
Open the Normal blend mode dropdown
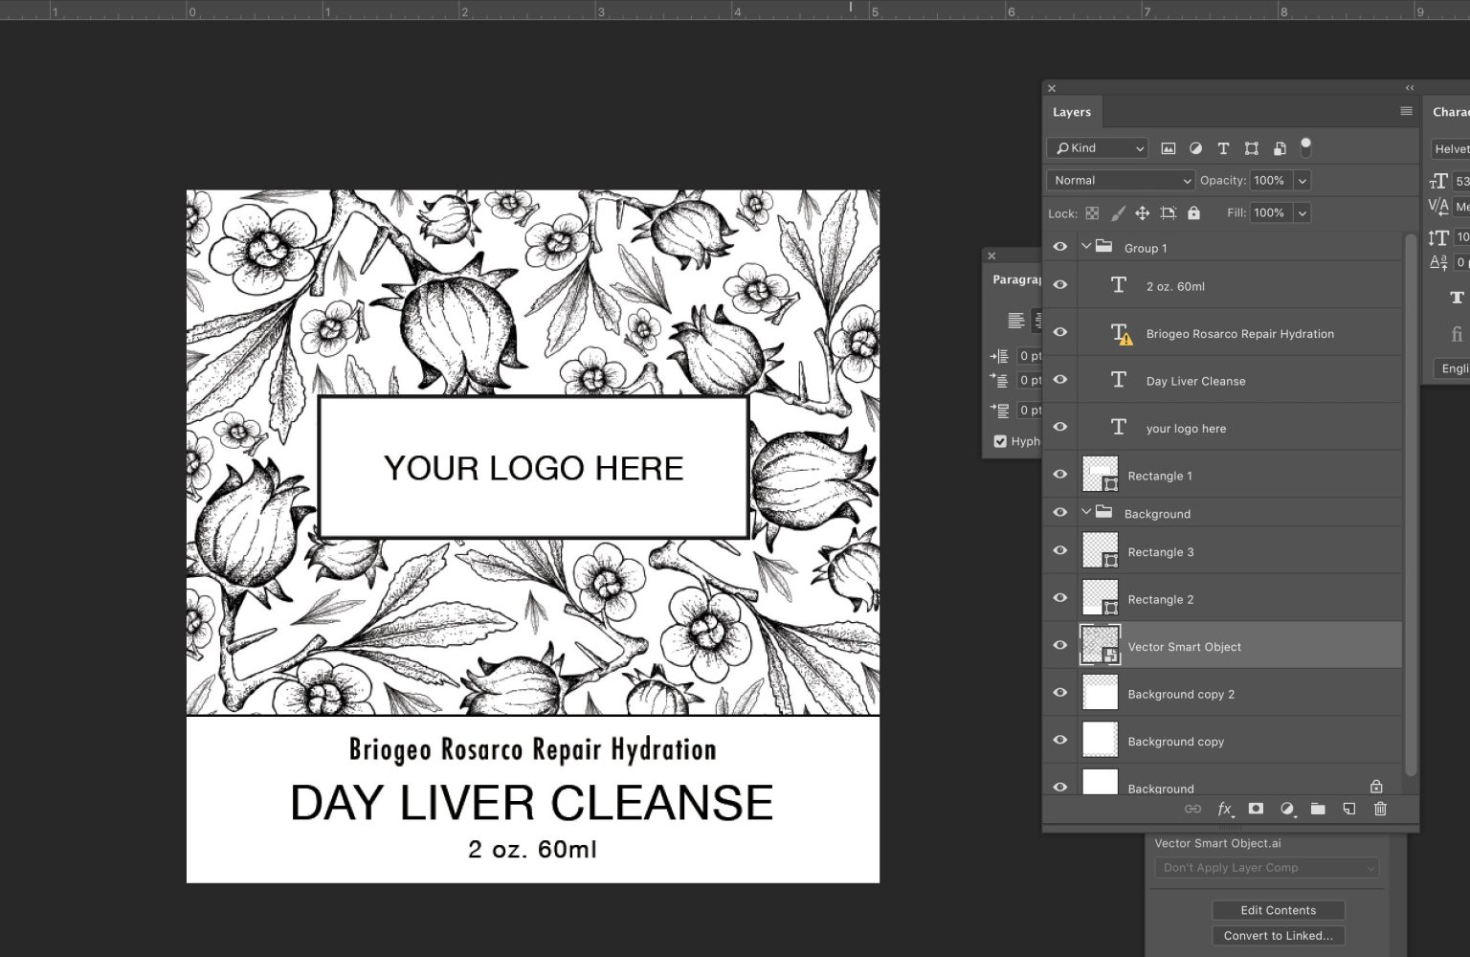1120,180
